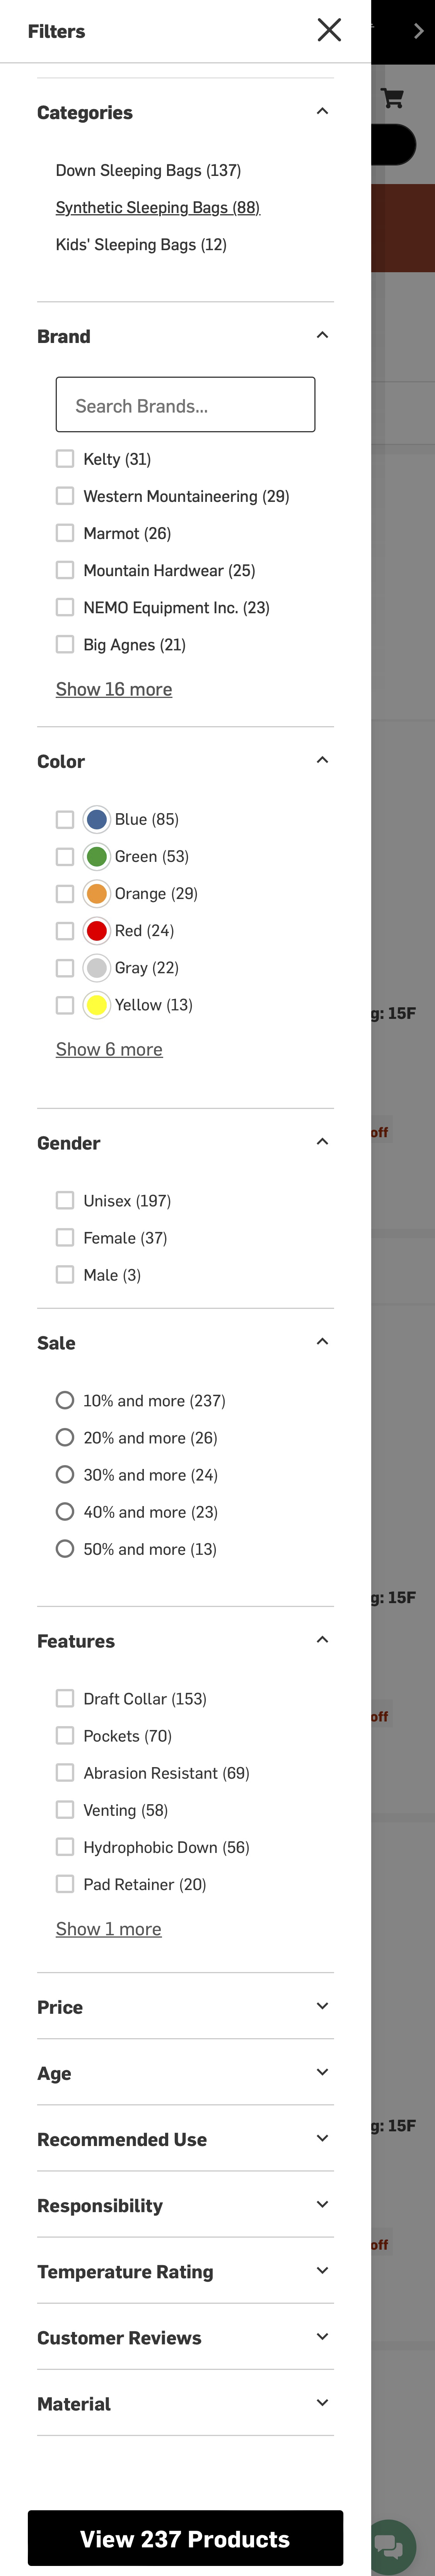This screenshot has height=2576, width=435.
Task: Show 16 more brands
Action: [x=114, y=689]
